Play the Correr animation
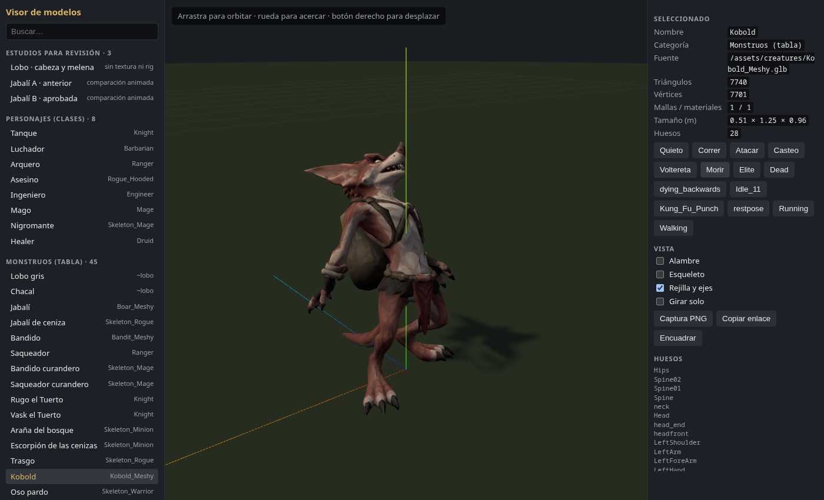Screen dimensions: 824x500 [x=709, y=150]
